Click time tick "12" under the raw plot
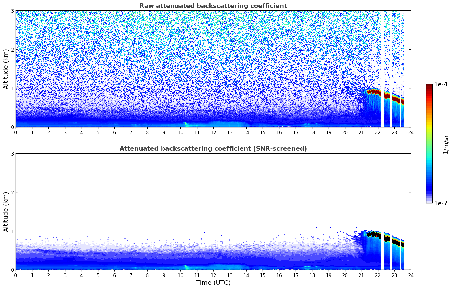Viewport: 452px width, 289px height. point(213,132)
